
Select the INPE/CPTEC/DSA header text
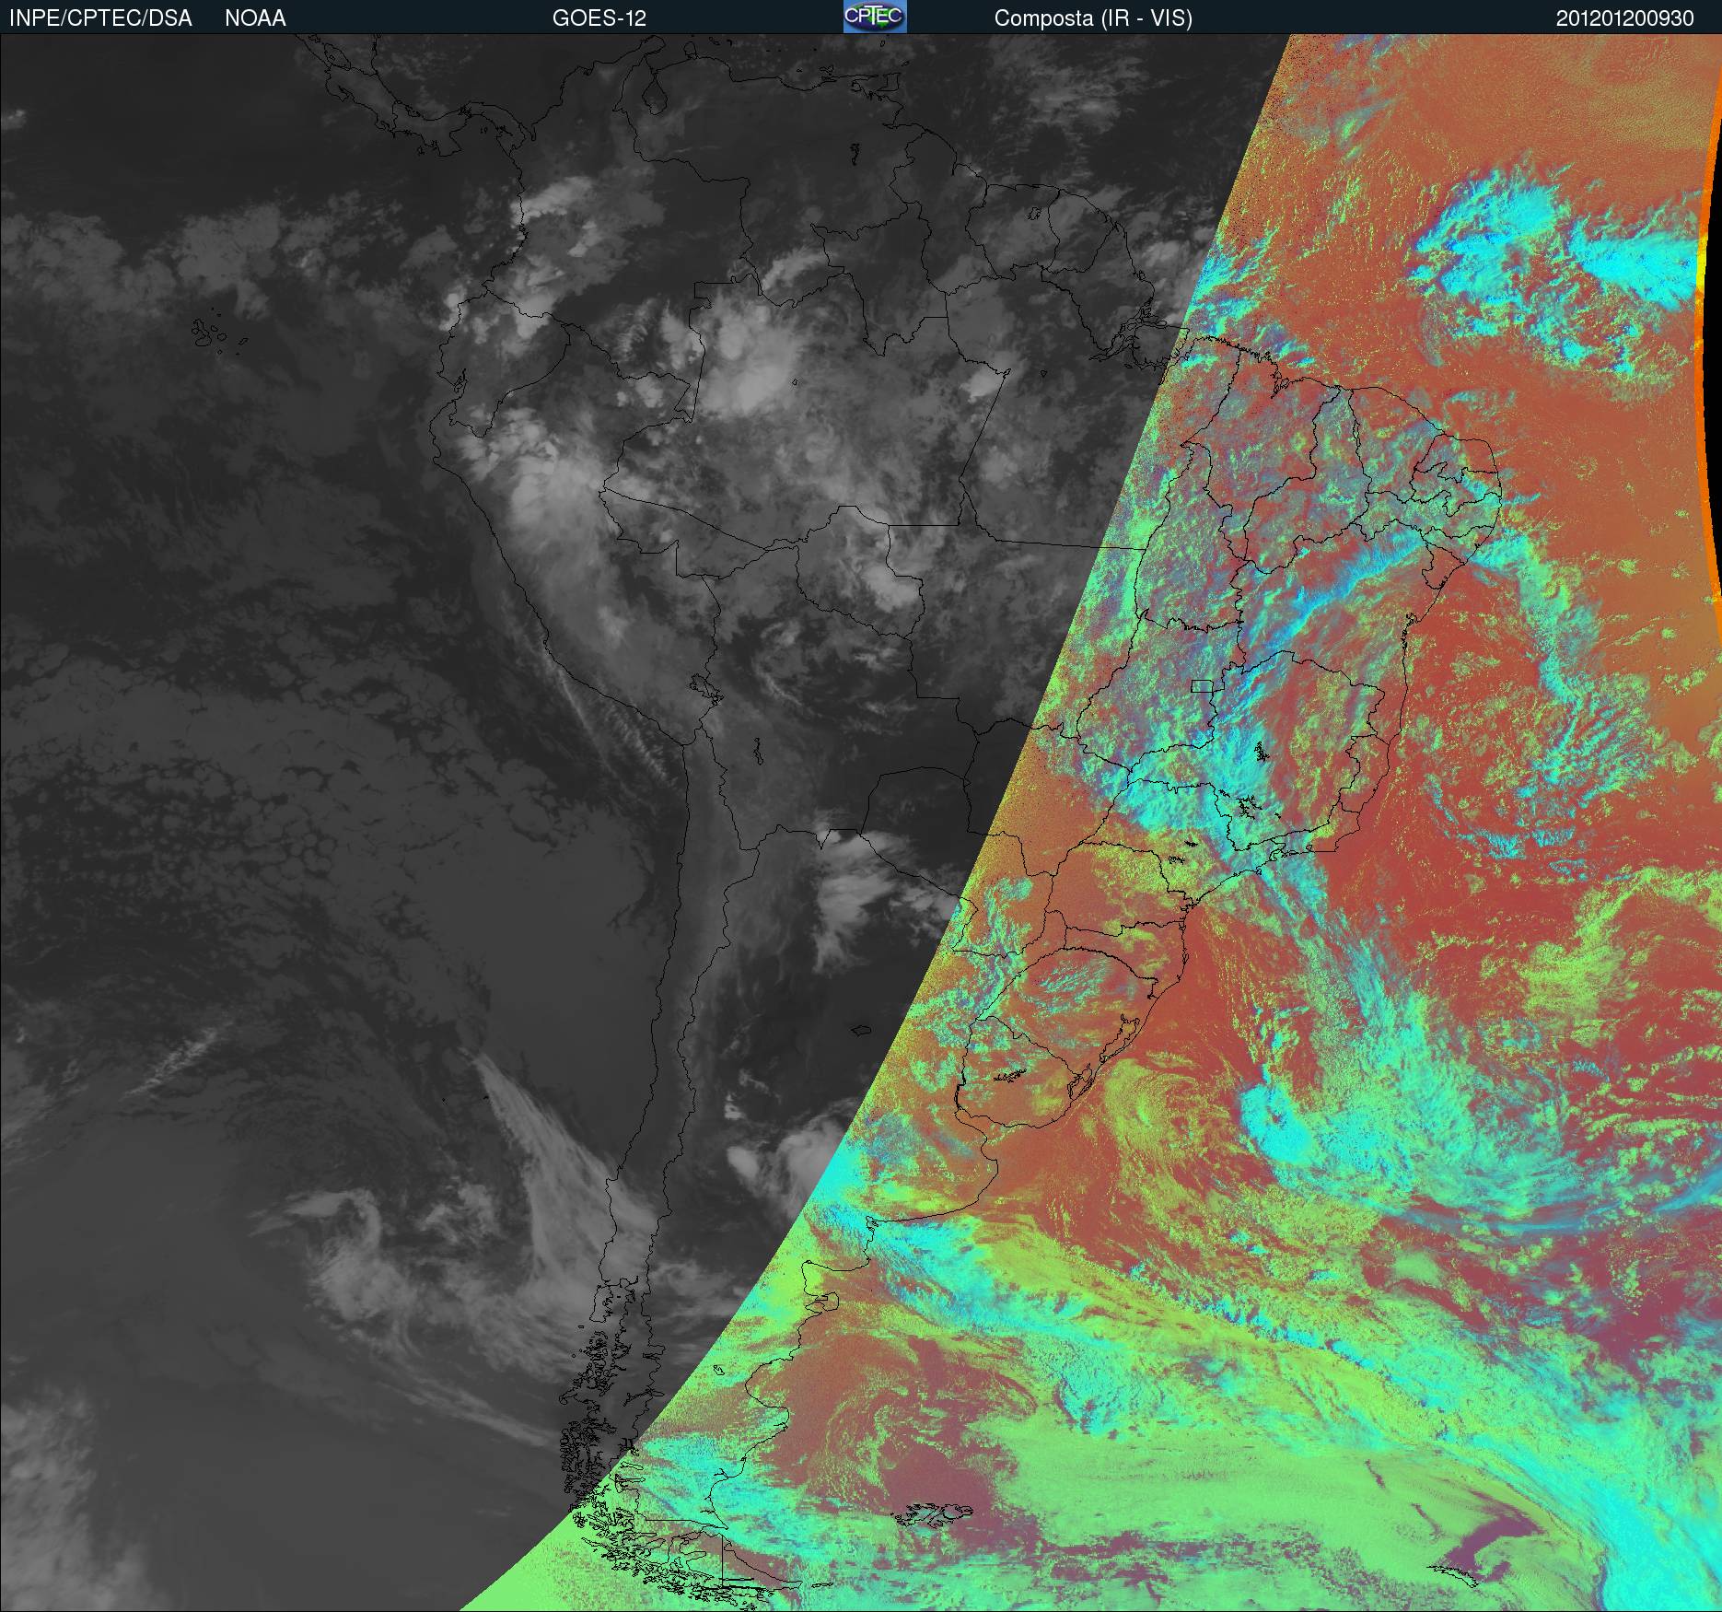(x=100, y=18)
